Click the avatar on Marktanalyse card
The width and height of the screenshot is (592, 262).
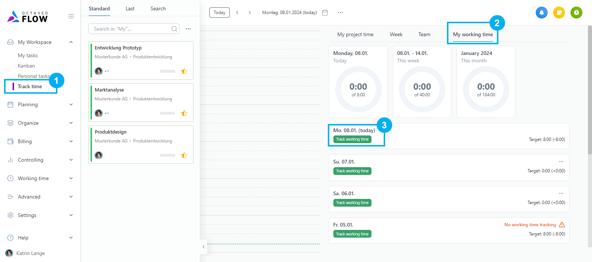[99, 113]
